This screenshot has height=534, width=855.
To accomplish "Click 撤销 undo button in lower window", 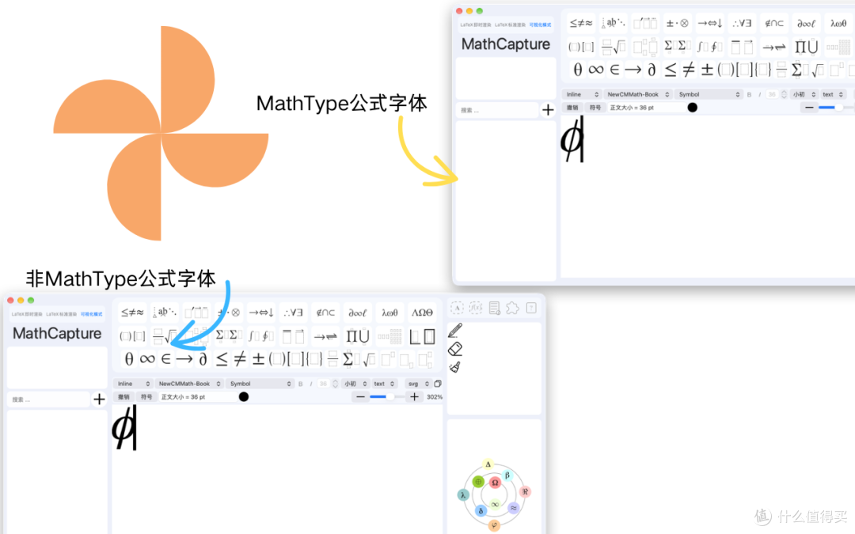I will tap(123, 396).
